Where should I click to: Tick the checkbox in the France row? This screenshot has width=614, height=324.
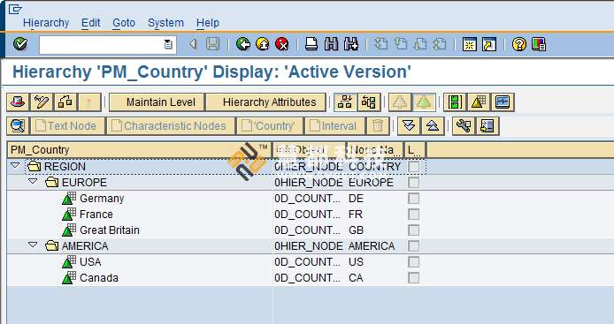click(x=413, y=215)
